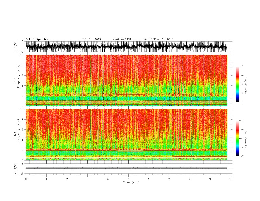Click the lower color bar "-7" tick

point(242,156)
